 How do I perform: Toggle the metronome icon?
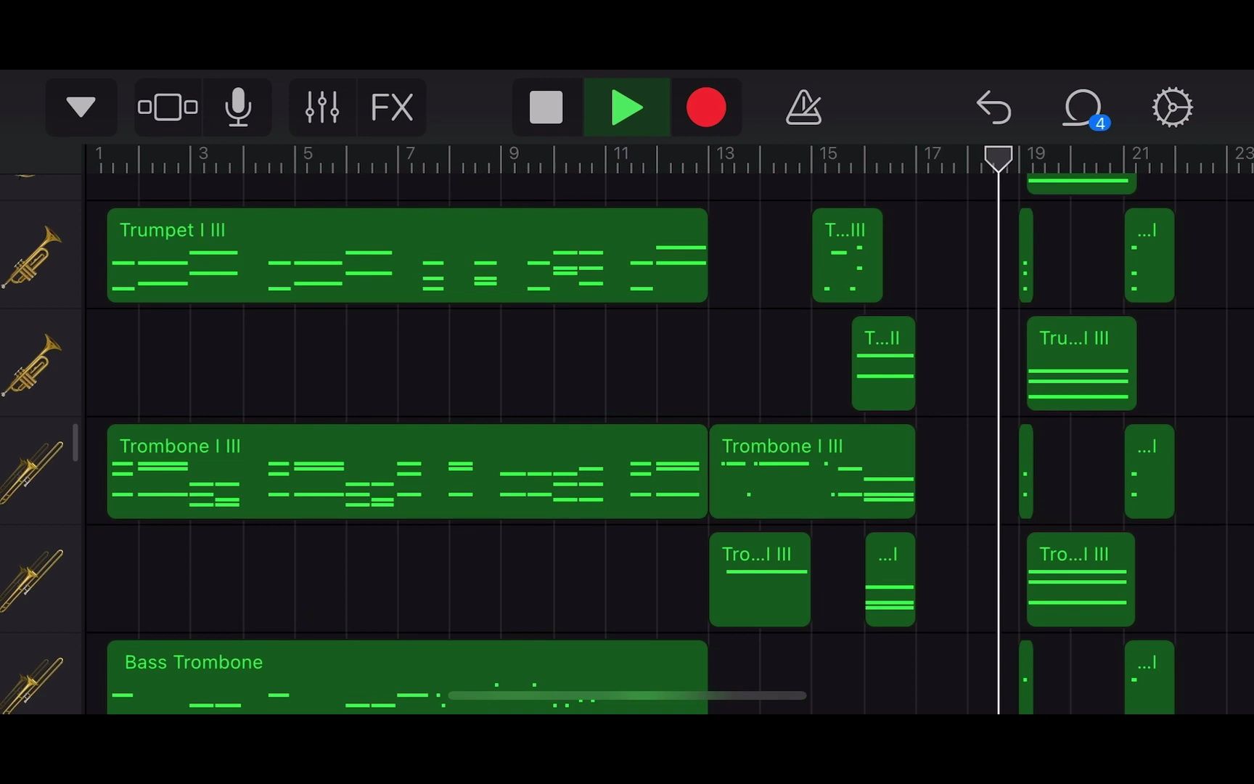pyautogui.click(x=803, y=107)
